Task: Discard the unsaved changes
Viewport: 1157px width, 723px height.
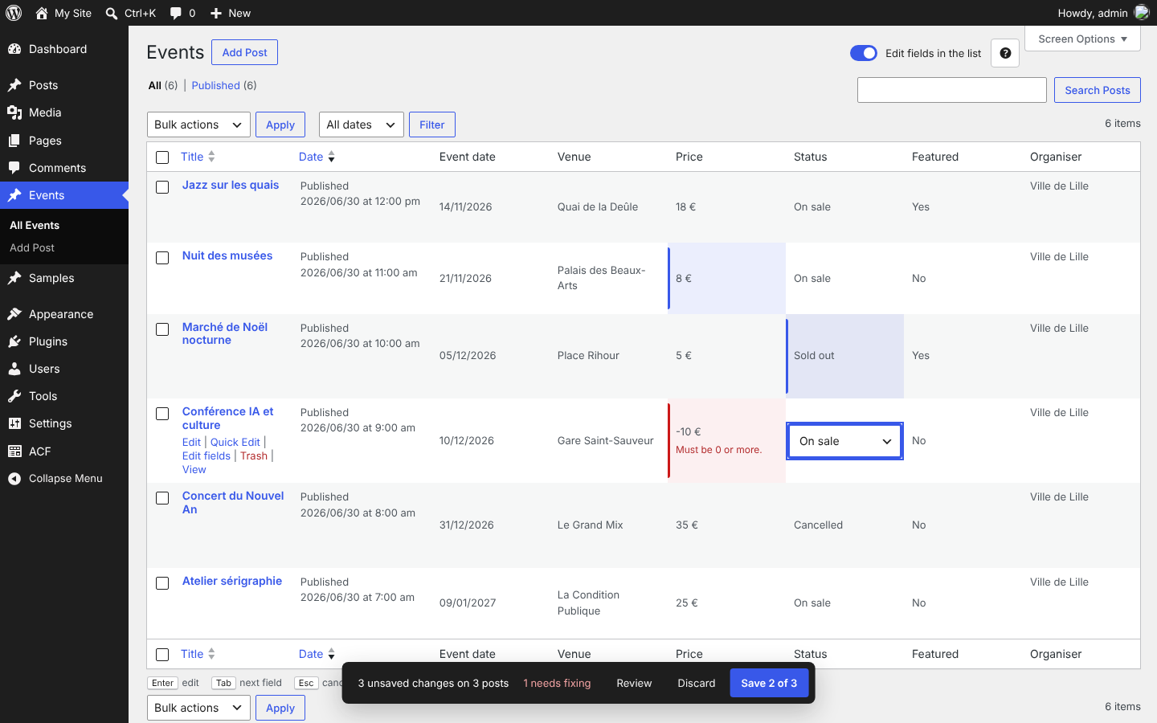Action: click(697, 683)
